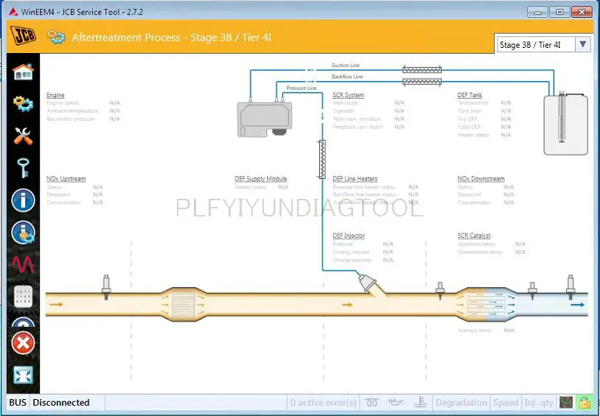Click the backflow line heater coil
This screenshot has width=600, height=416.
[422, 82]
